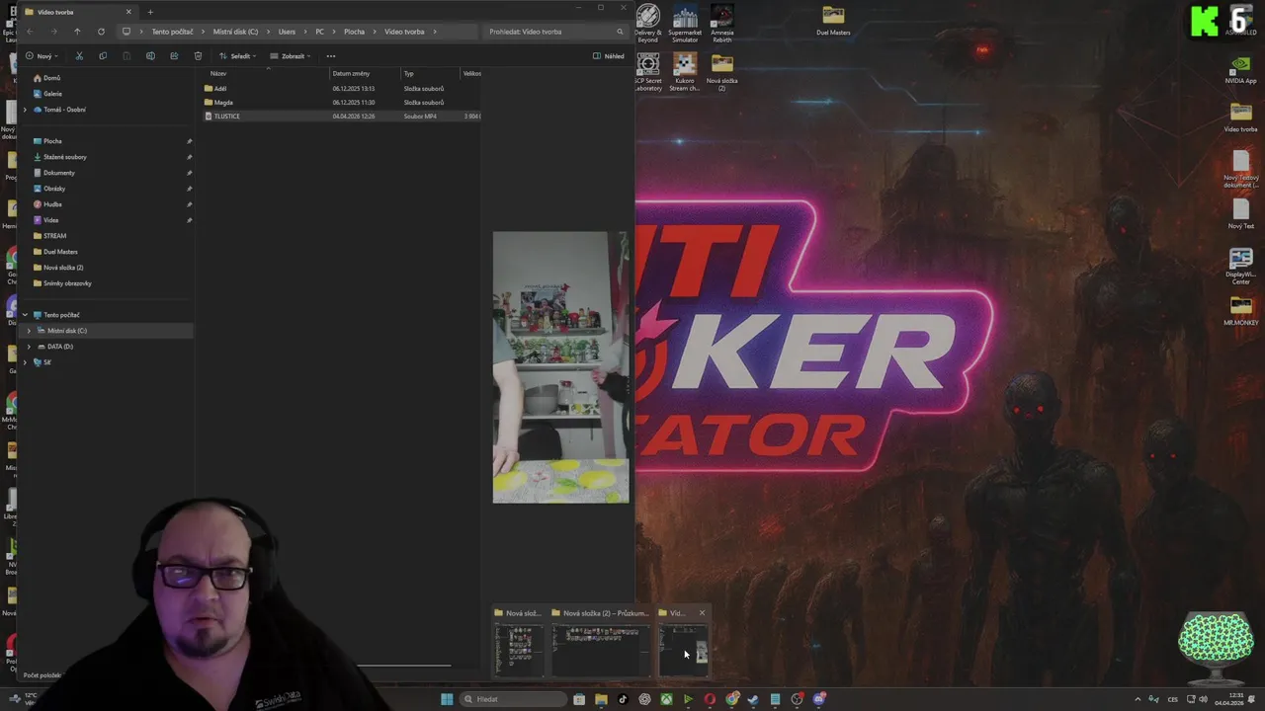Select the Adél folder row
The image size is (1265, 711).
[x=342, y=89]
